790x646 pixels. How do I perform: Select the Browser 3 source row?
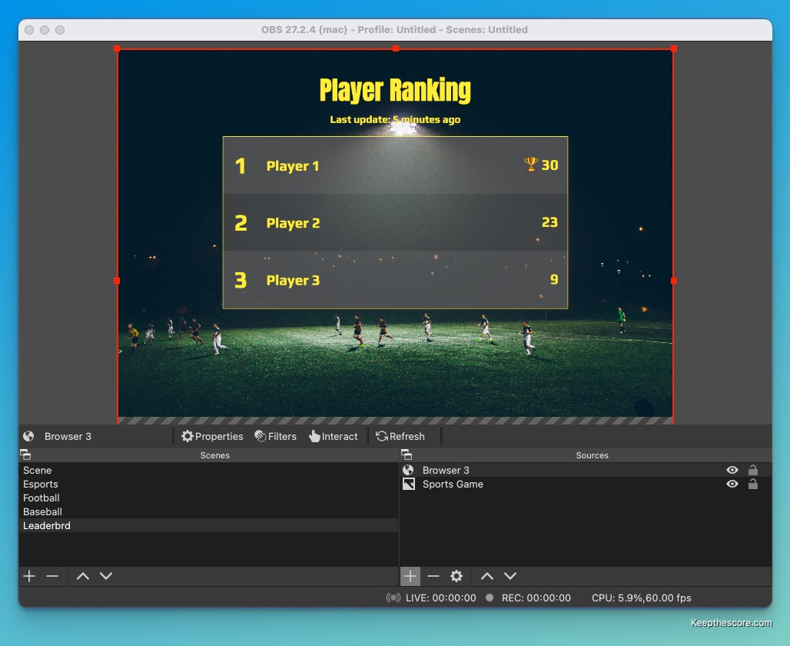586,470
